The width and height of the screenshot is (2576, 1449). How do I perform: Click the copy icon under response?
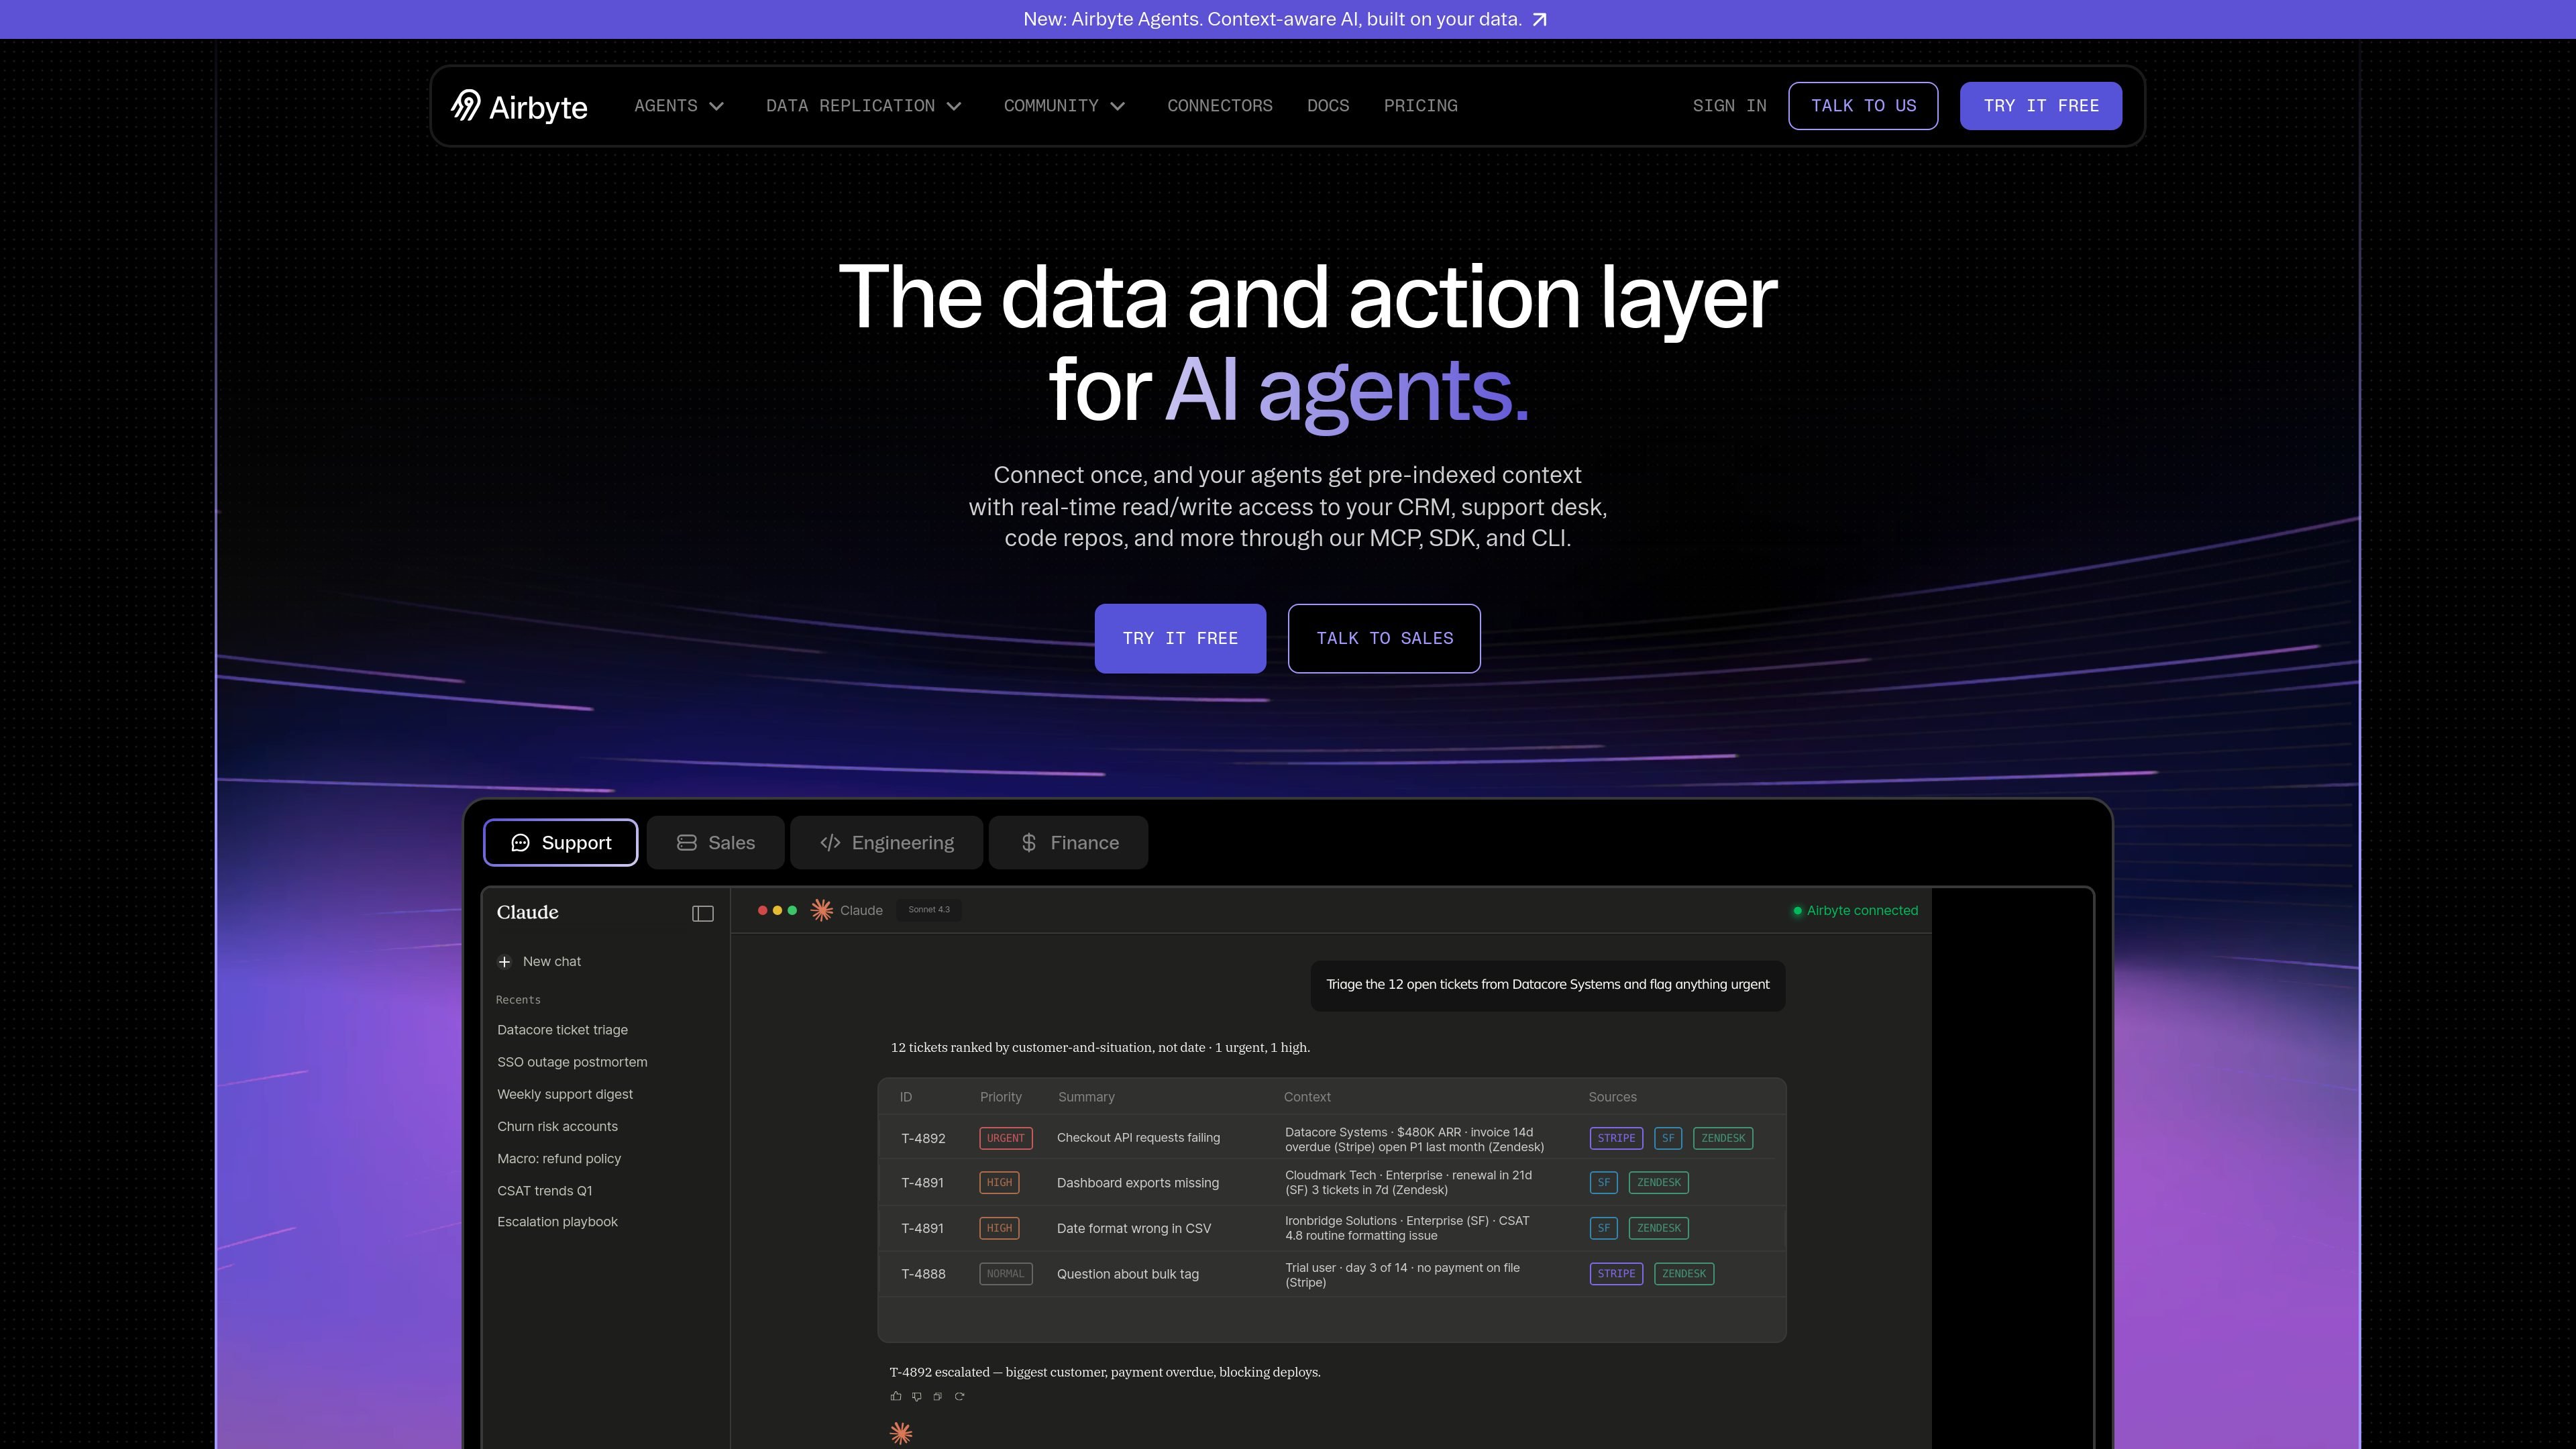(937, 1396)
